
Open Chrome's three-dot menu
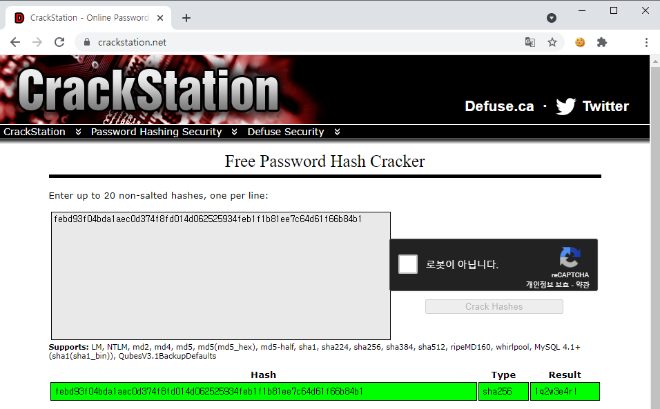(x=646, y=42)
